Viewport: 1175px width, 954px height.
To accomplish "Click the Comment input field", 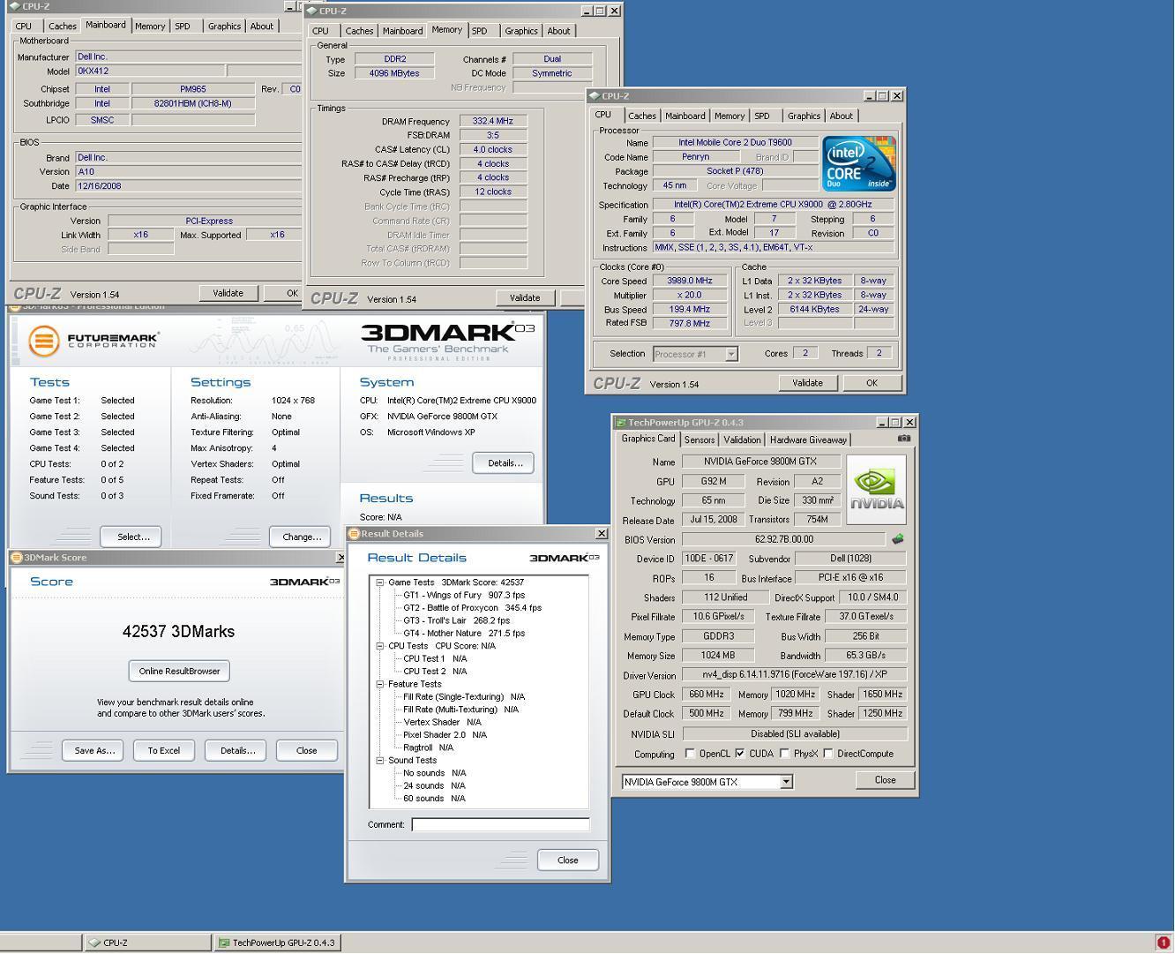I will click(500, 824).
